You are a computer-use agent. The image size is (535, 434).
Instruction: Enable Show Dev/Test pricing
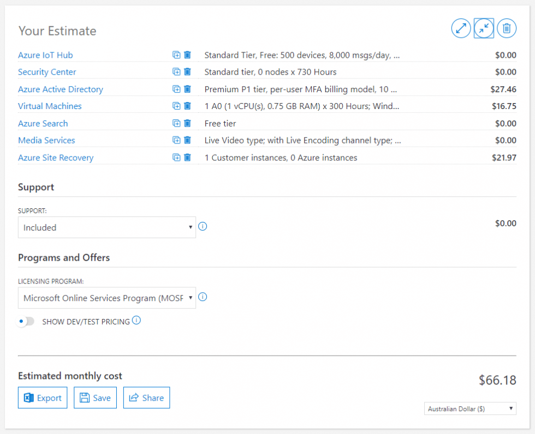pyautogui.click(x=25, y=322)
